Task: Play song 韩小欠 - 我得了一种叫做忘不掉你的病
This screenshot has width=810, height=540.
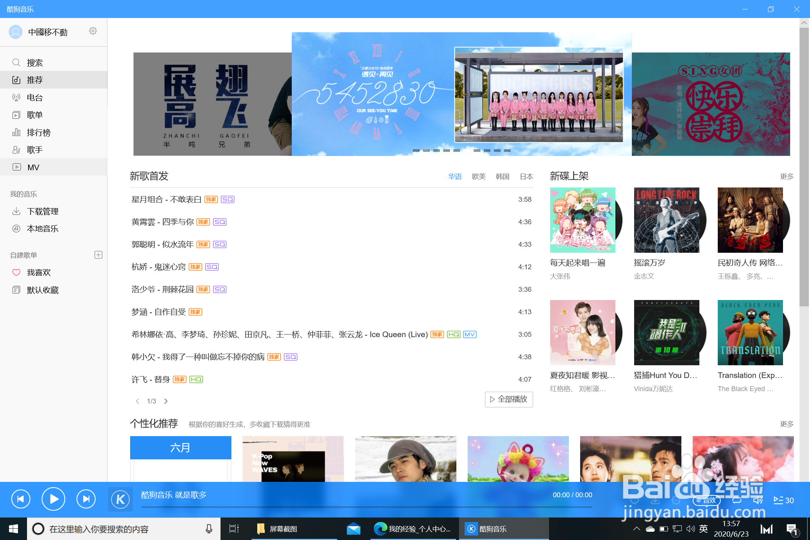Action: 198,357
